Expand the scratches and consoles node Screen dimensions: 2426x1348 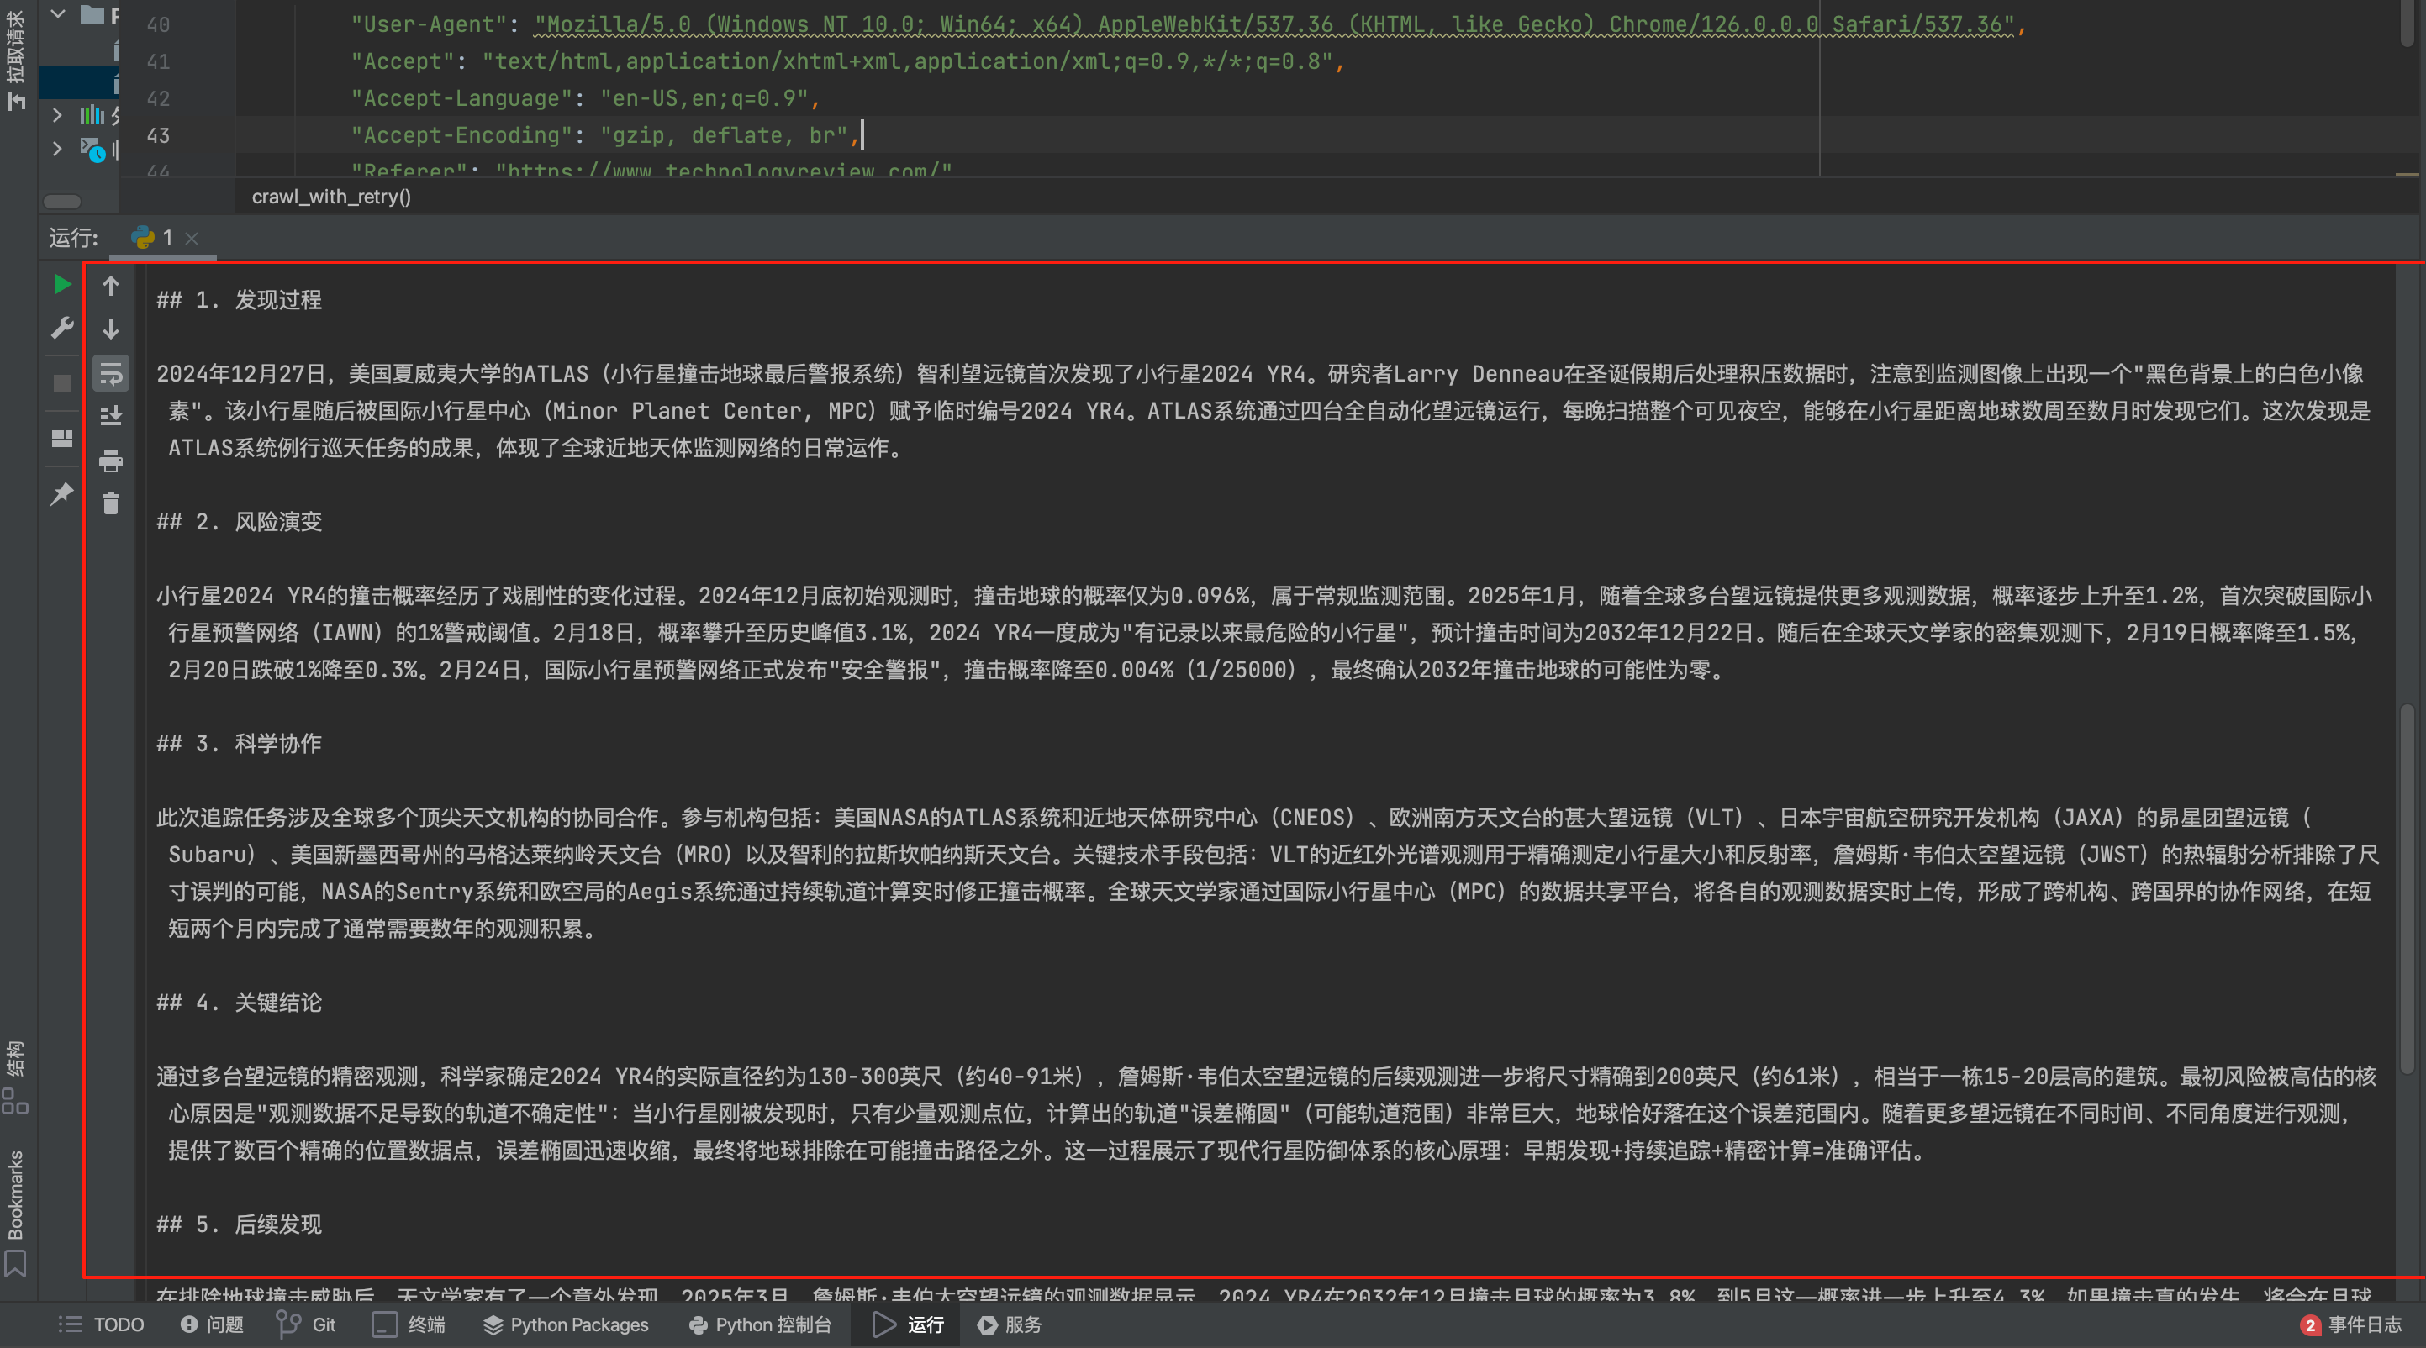[x=57, y=149]
